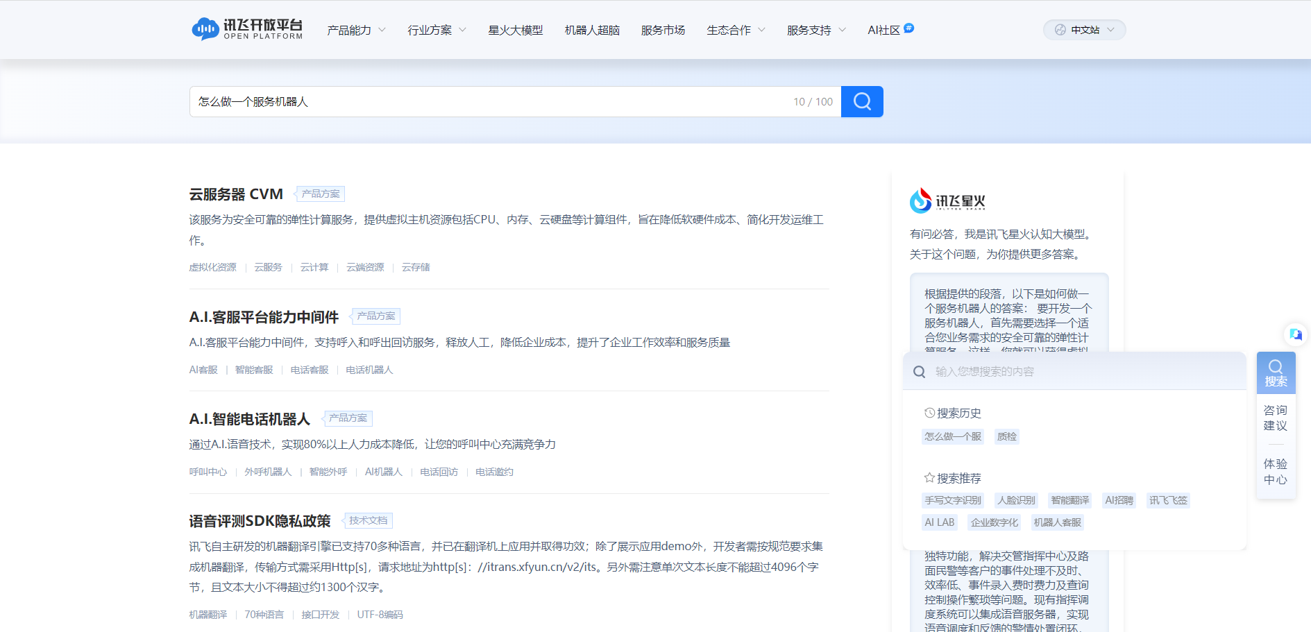
Task: Open the 中文站 language selector
Action: (1084, 30)
